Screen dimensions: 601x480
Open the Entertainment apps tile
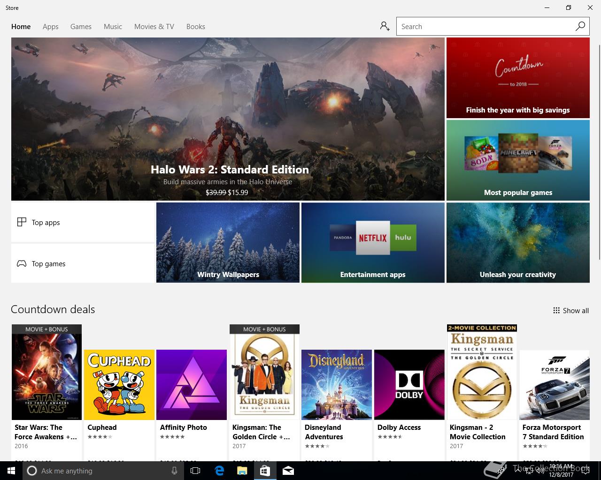pos(373,242)
